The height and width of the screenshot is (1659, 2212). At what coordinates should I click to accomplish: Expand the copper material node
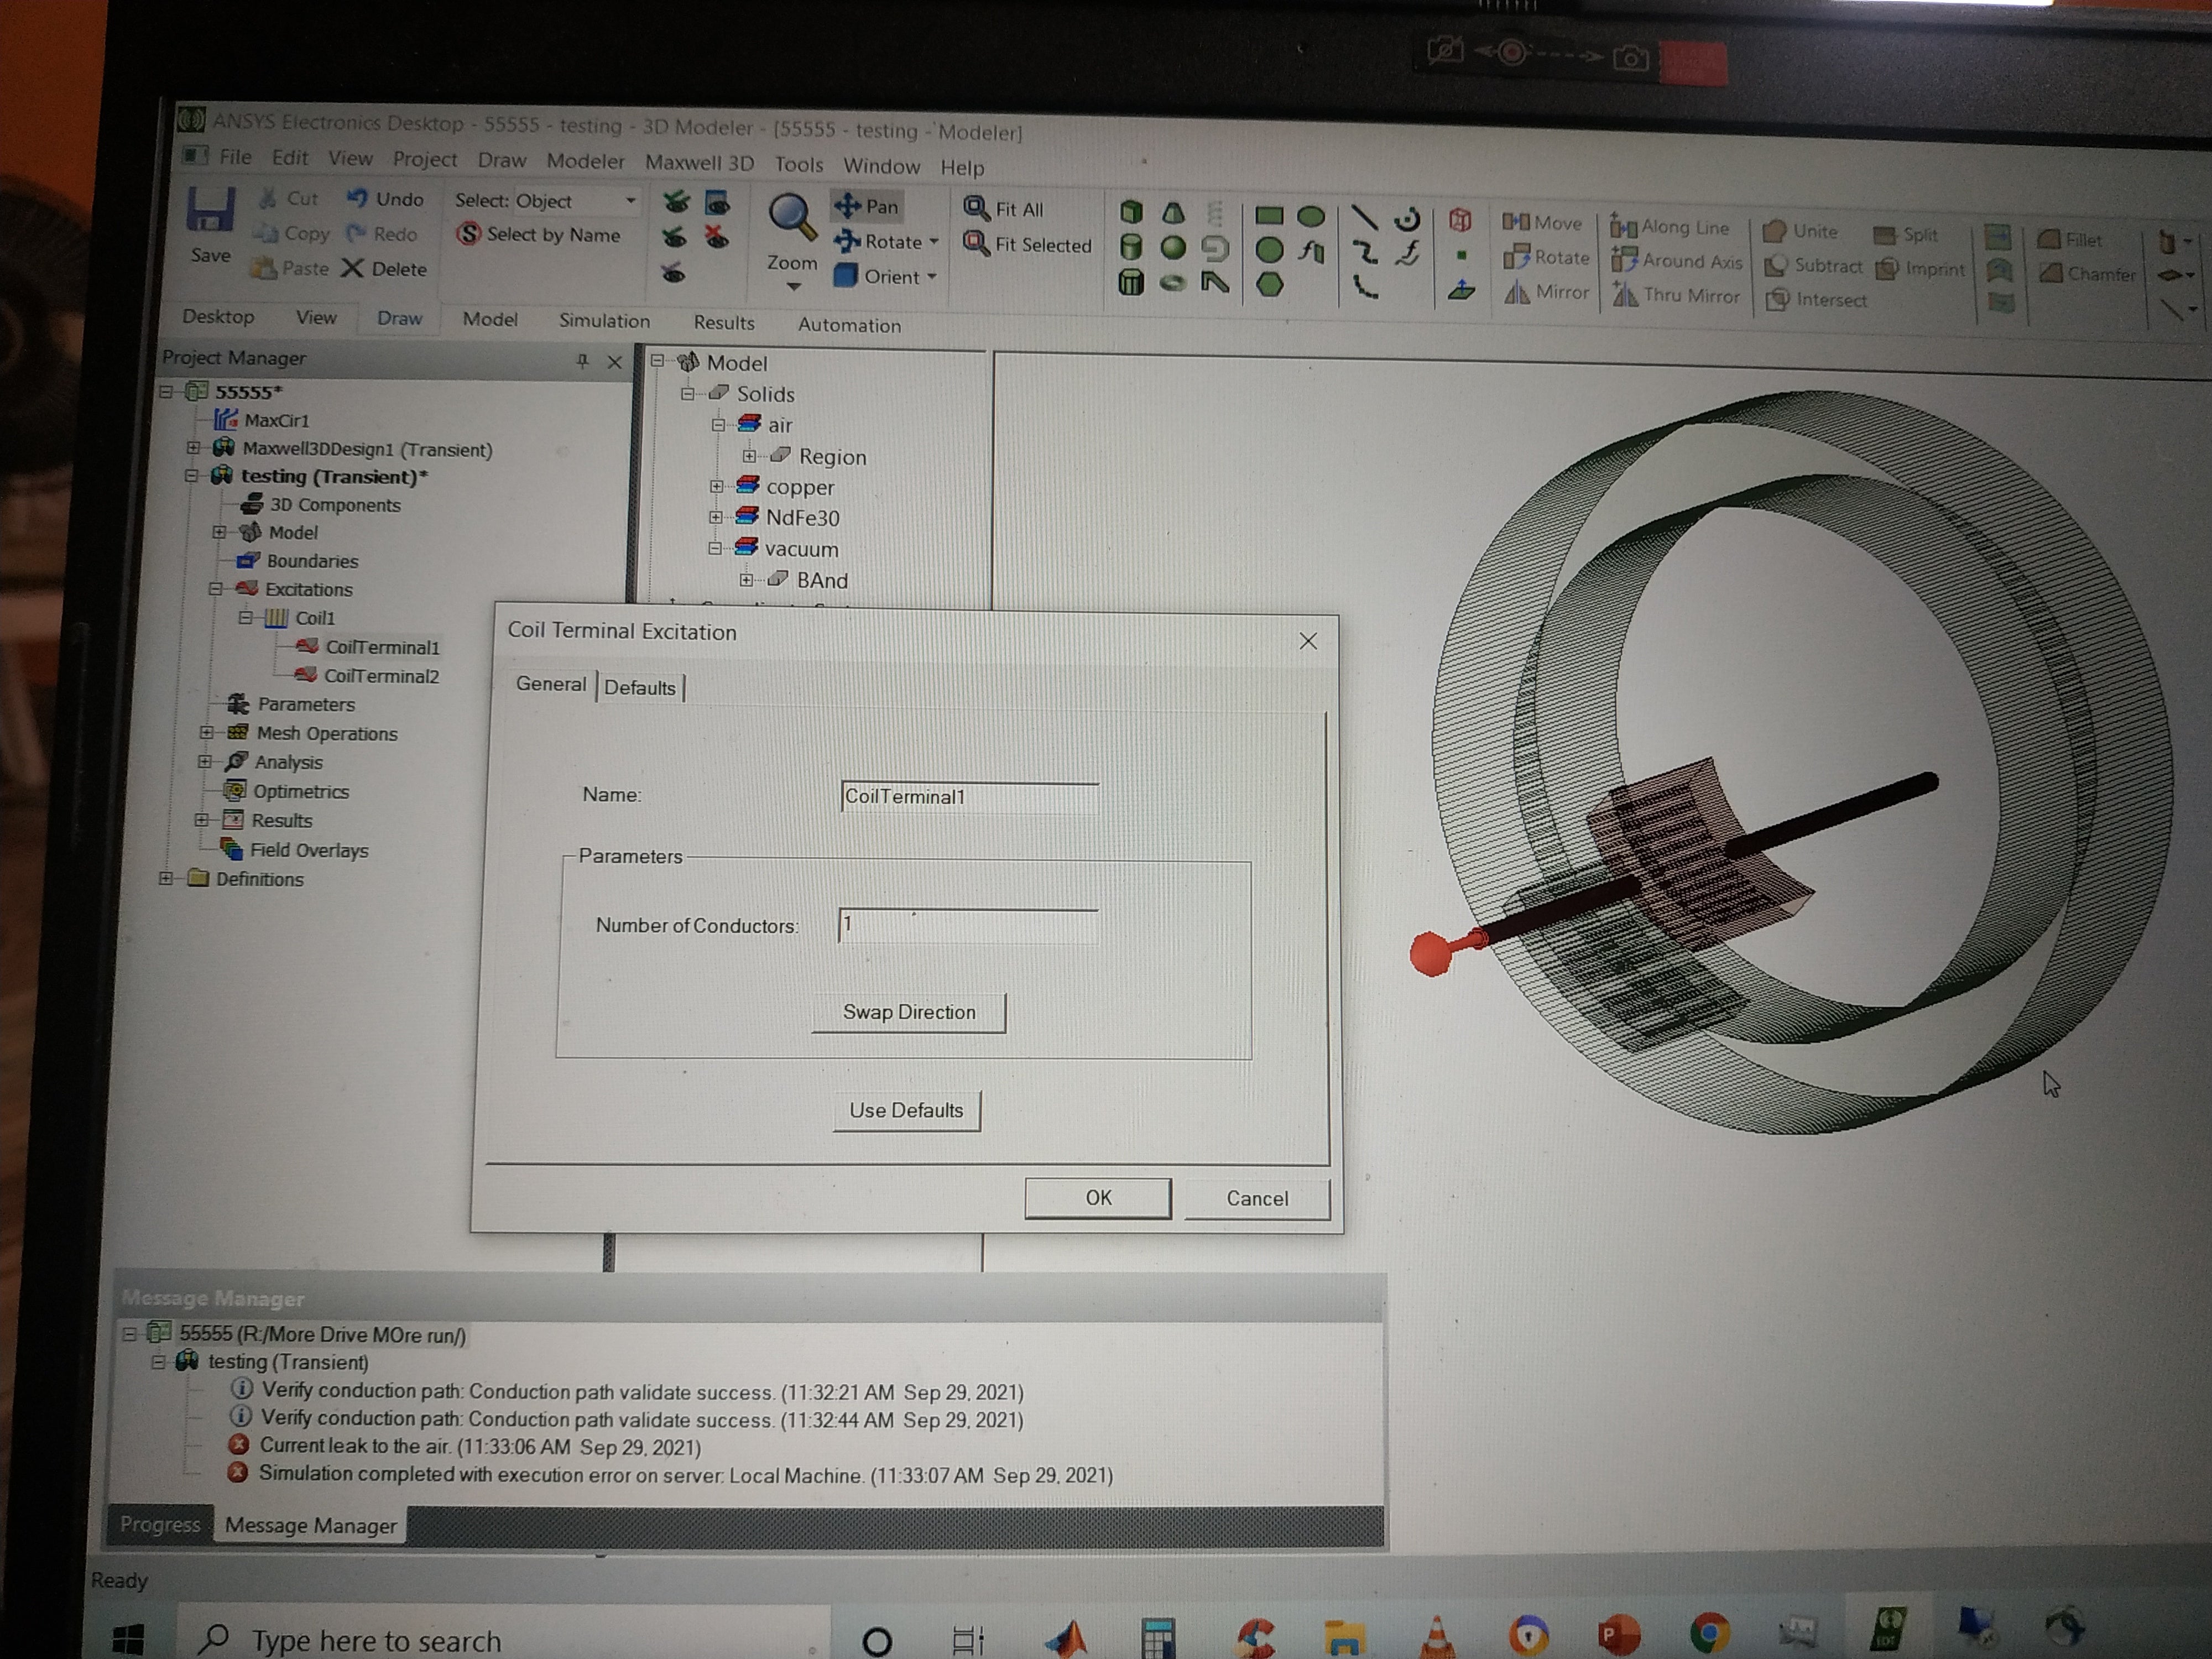[x=716, y=486]
